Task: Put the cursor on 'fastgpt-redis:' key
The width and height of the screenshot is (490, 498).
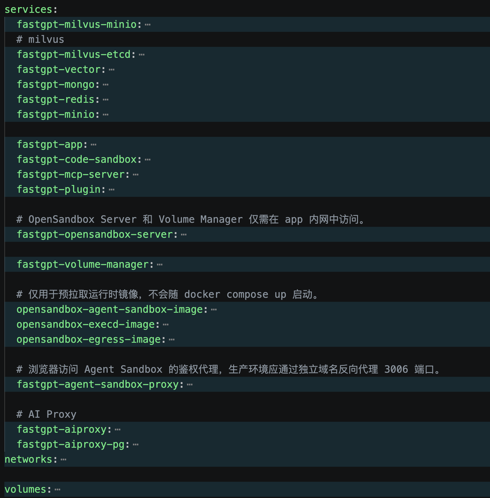Action: coord(58,100)
